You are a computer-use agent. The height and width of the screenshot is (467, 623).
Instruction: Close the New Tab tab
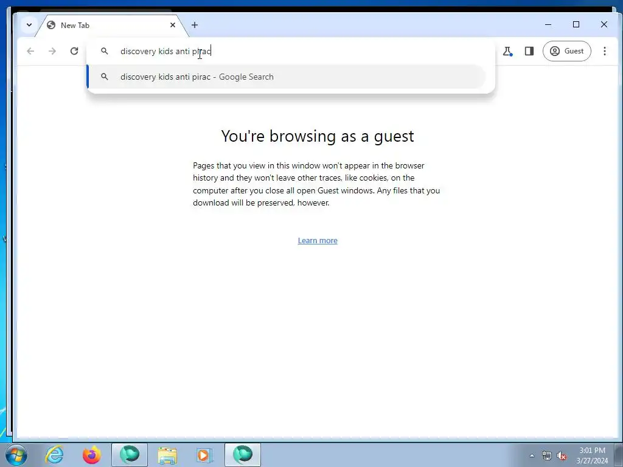tap(173, 25)
